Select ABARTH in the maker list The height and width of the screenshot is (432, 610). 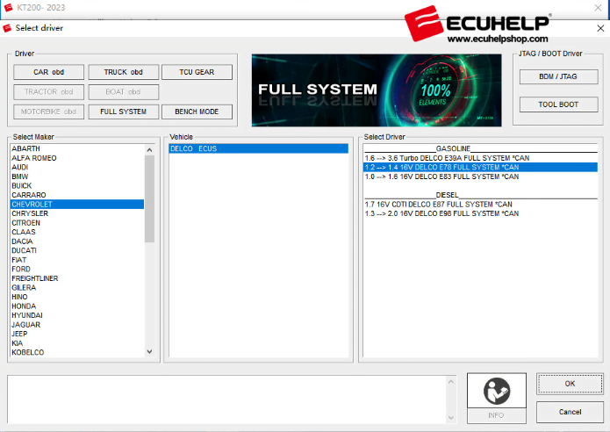click(77, 148)
